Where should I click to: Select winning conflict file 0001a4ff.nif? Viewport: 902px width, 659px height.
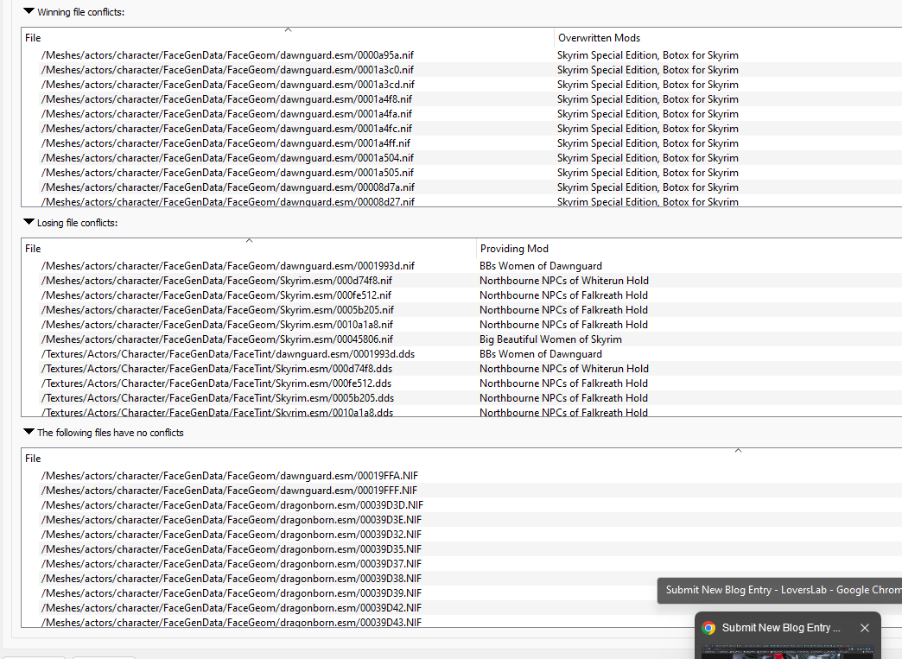tap(225, 143)
